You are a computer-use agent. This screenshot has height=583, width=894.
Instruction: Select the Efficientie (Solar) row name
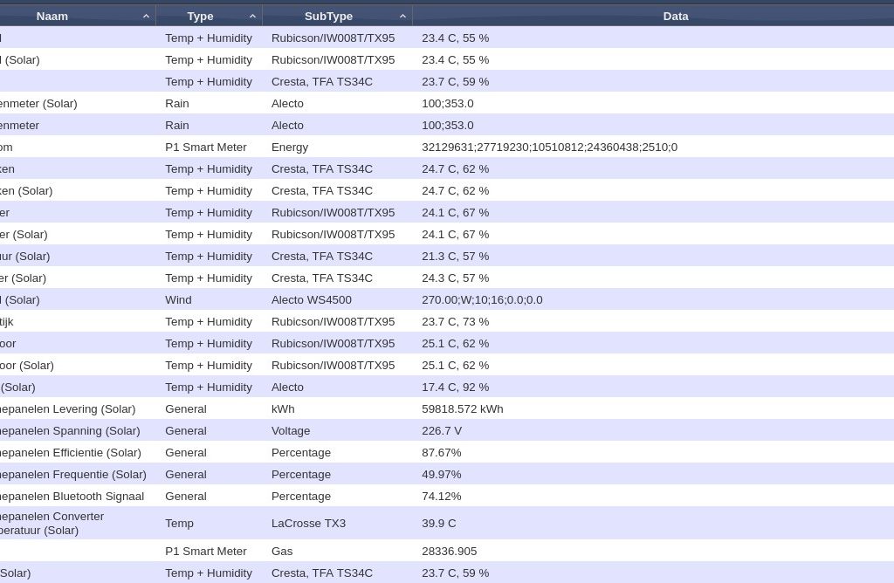70,452
